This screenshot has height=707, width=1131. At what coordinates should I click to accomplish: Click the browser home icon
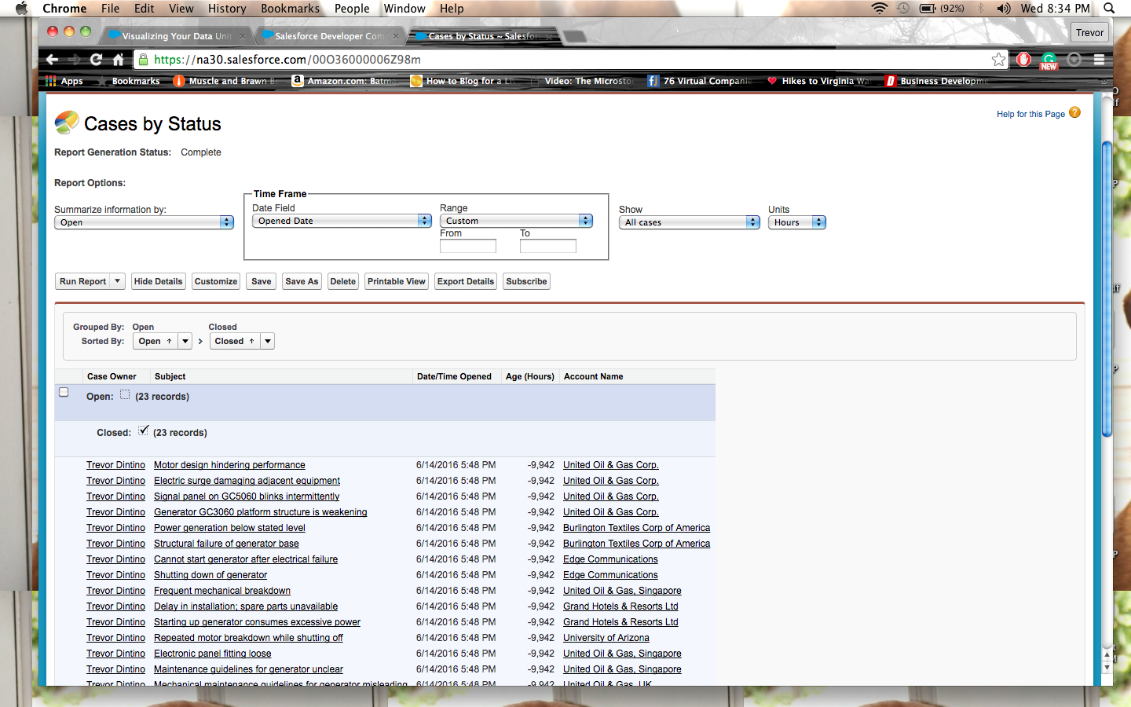[118, 59]
